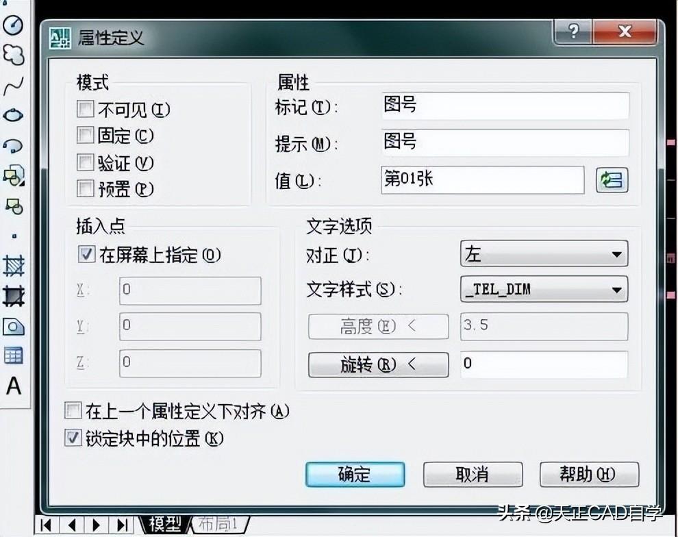Select the Table tool
Image resolution: width=678 pixels, height=537 pixels.
pyautogui.click(x=13, y=355)
